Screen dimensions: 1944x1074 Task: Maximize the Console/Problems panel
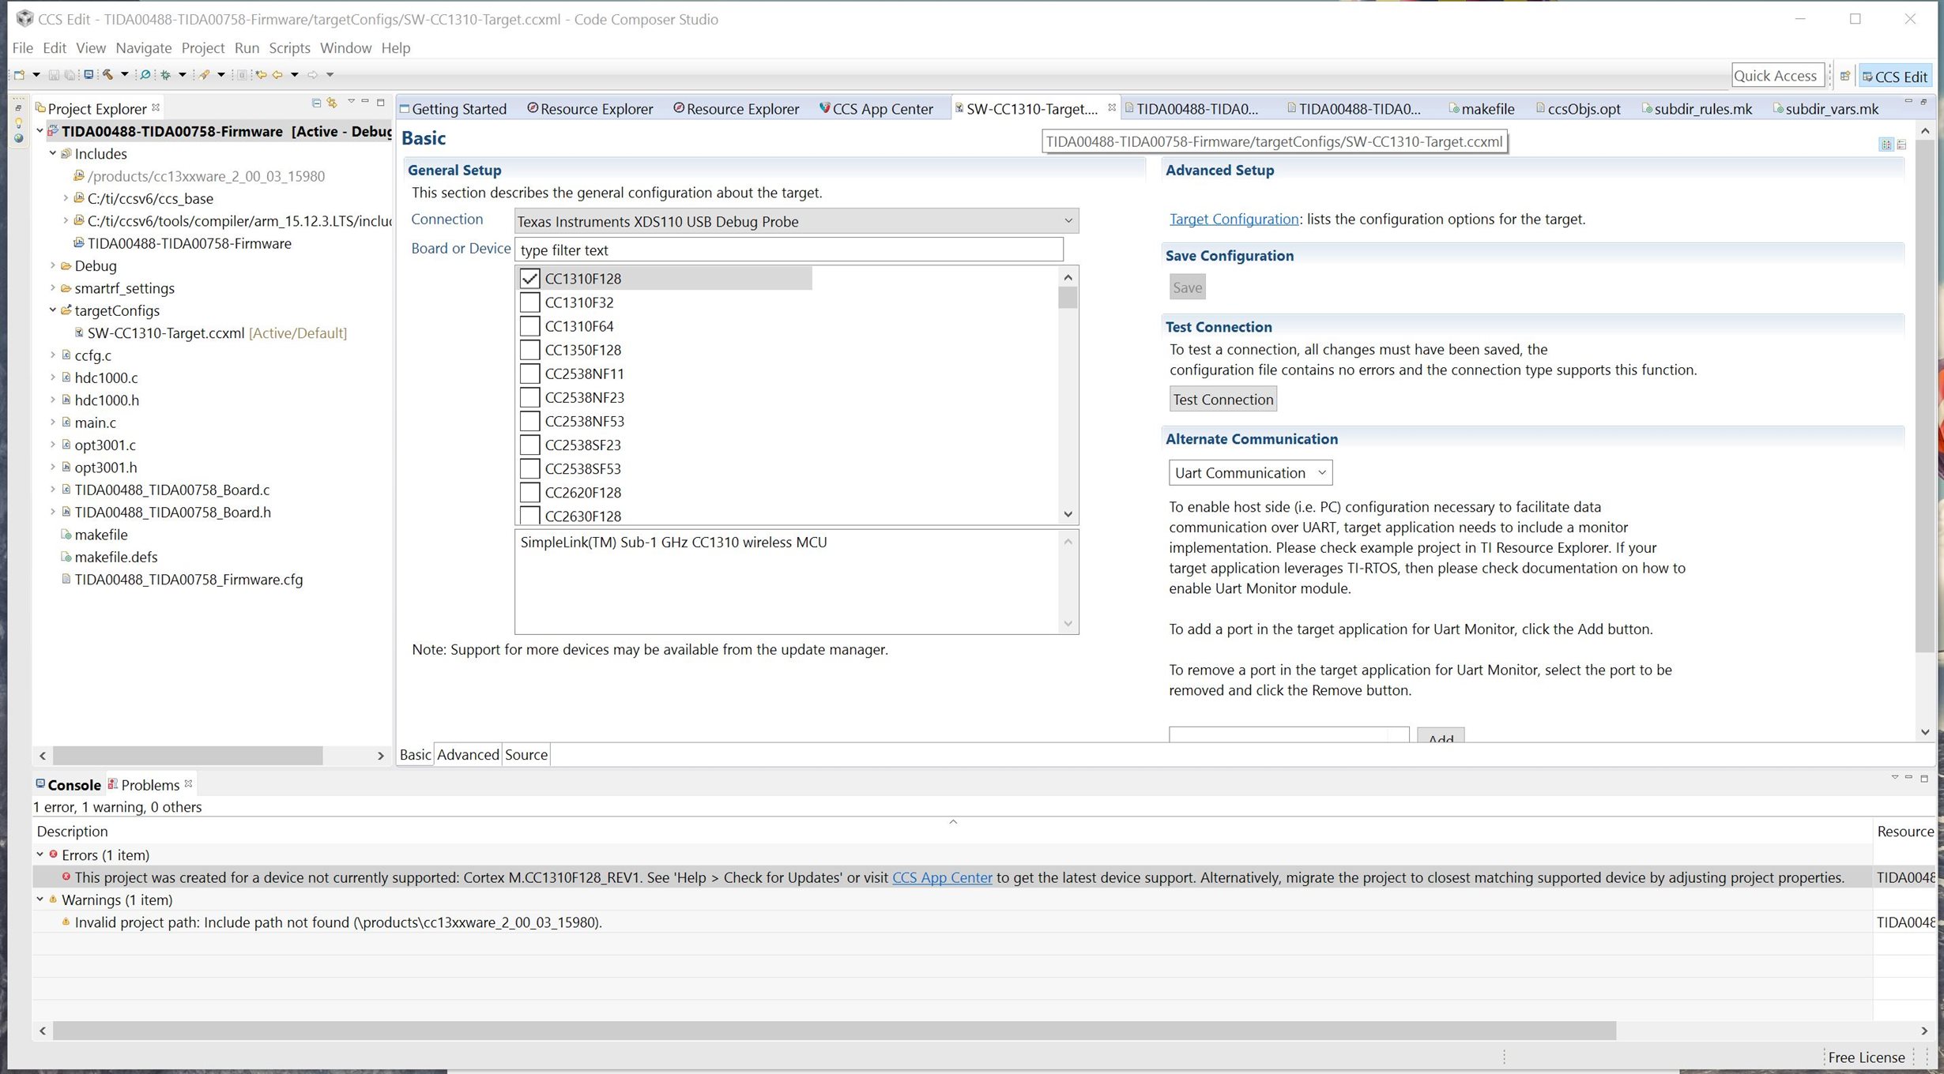point(1924,779)
